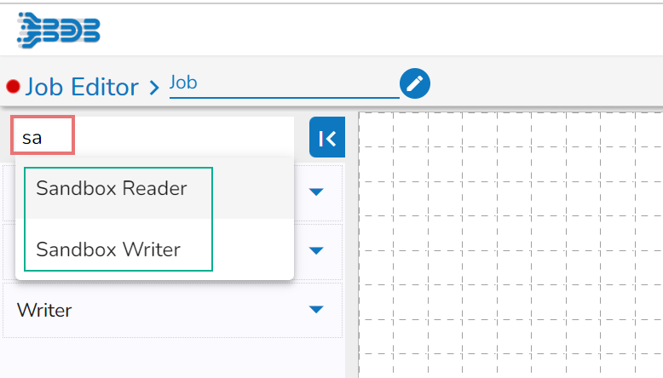The width and height of the screenshot is (663, 378).
Task: Select Sandbox Reader from search results
Action: pyautogui.click(x=111, y=188)
